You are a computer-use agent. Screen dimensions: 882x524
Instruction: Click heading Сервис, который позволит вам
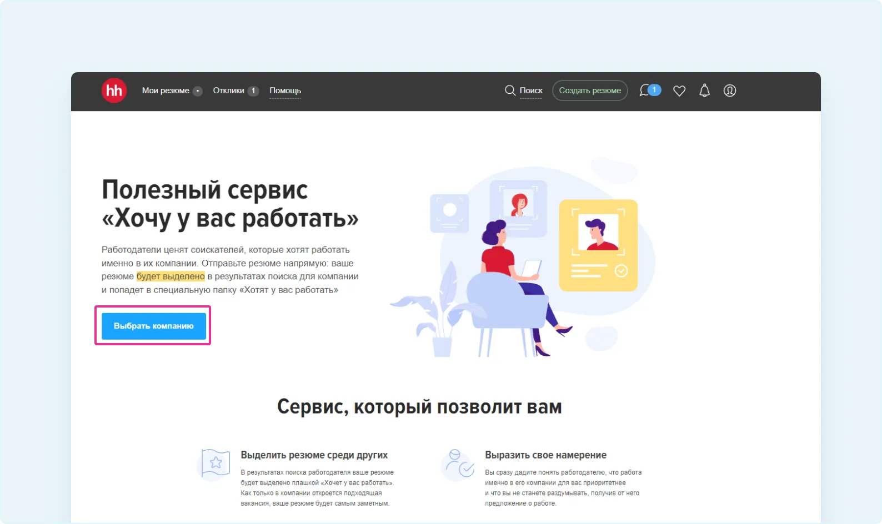click(x=419, y=407)
